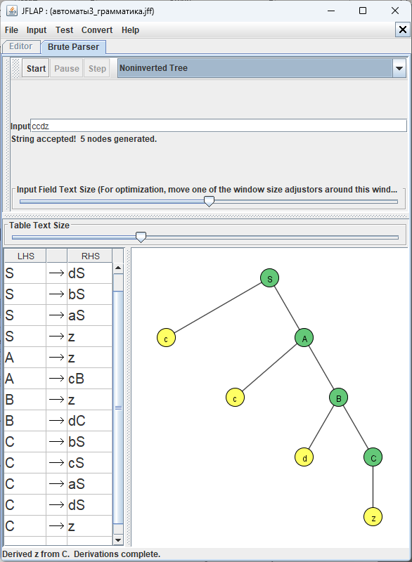Click the toolbar drag handle left of Start
This screenshot has height=562, width=412.
[x=15, y=68]
